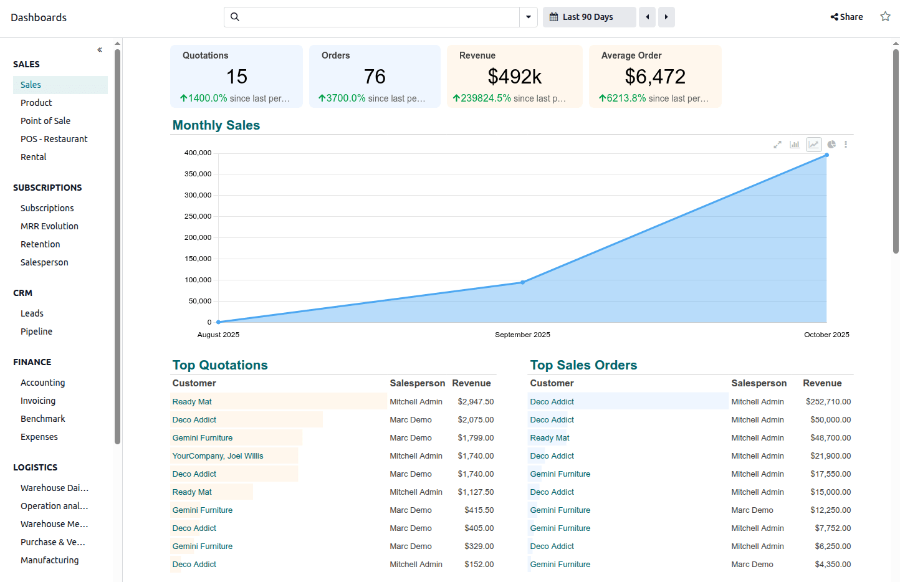Screen dimensions: 900x582
Task: Open the chart's three-dot options menu
Action: [x=846, y=145]
